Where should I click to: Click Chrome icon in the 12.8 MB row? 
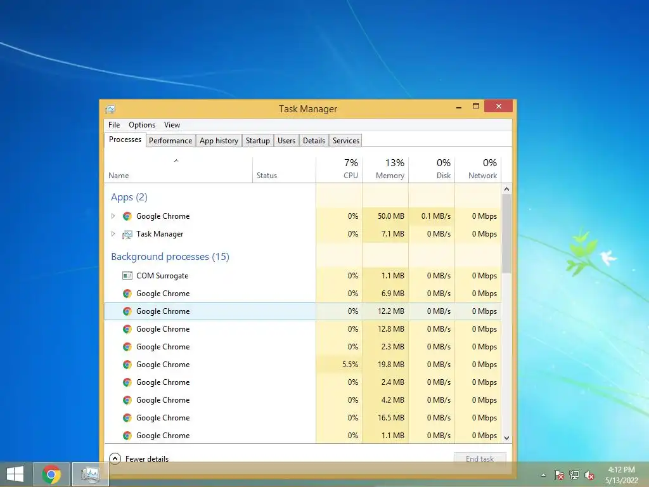point(127,329)
